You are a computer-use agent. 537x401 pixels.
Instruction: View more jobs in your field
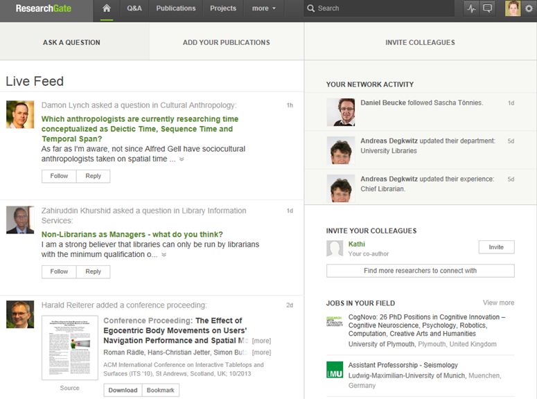pos(498,303)
